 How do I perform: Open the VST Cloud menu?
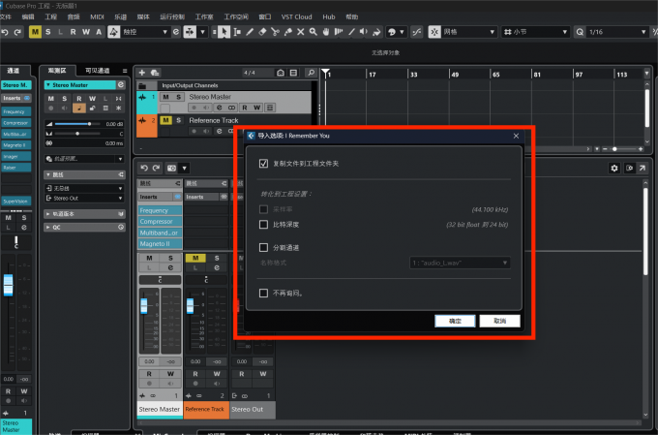pyautogui.click(x=297, y=16)
